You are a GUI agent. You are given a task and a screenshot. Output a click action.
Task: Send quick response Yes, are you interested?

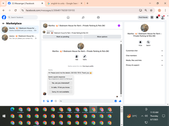pyautogui.click(x=61, y=83)
